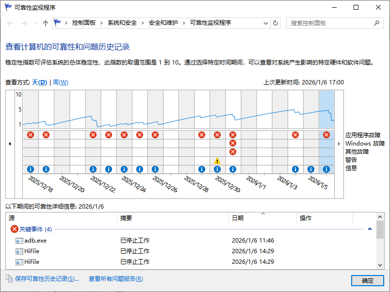Select the adb.exe crash entry icon
This screenshot has height=292, width=390.
(19, 240)
